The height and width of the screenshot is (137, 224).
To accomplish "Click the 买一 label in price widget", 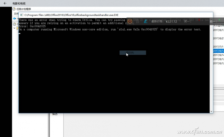I will coord(187,21).
